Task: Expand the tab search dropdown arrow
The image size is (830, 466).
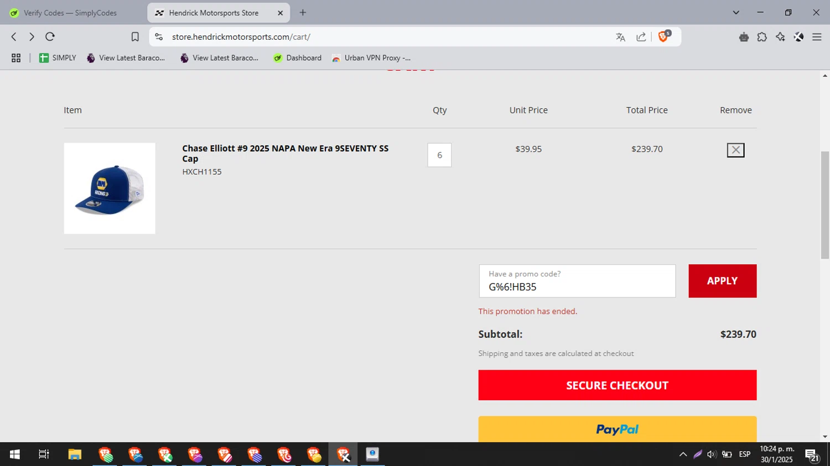Action: point(736,13)
